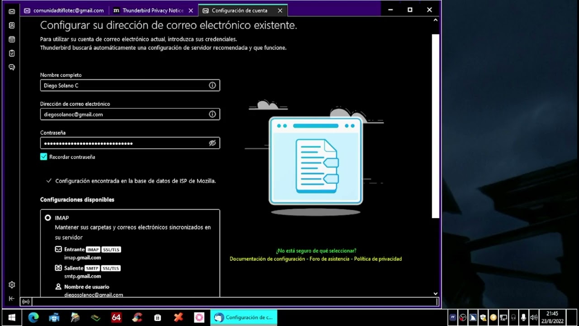Open the Calendar sidebar icon
This screenshot has width=579, height=326.
(x=12, y=39)
